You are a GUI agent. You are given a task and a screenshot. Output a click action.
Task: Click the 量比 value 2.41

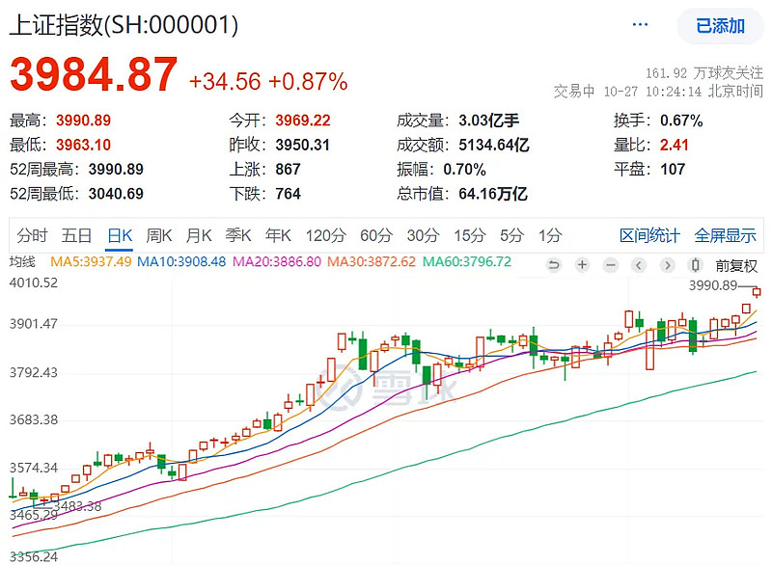click(x=674, y=145)
